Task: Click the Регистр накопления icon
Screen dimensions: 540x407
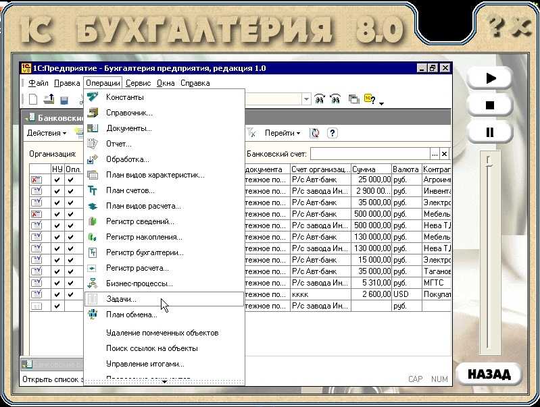Action: tap(93, 237)
